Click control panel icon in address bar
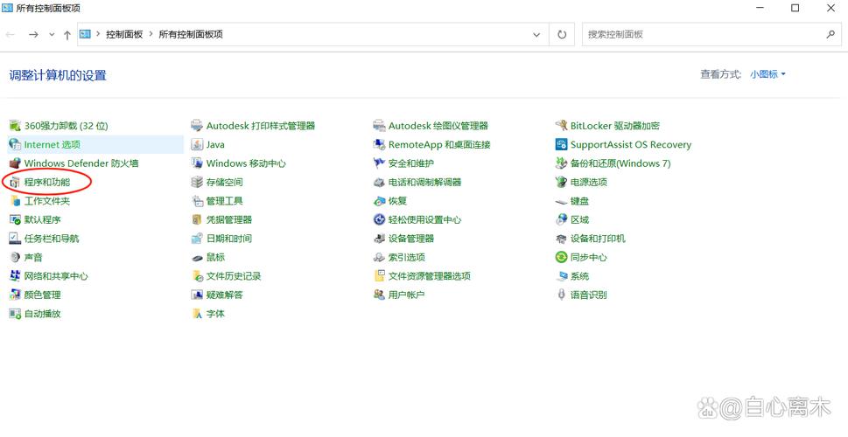 [x=85, y=34]
